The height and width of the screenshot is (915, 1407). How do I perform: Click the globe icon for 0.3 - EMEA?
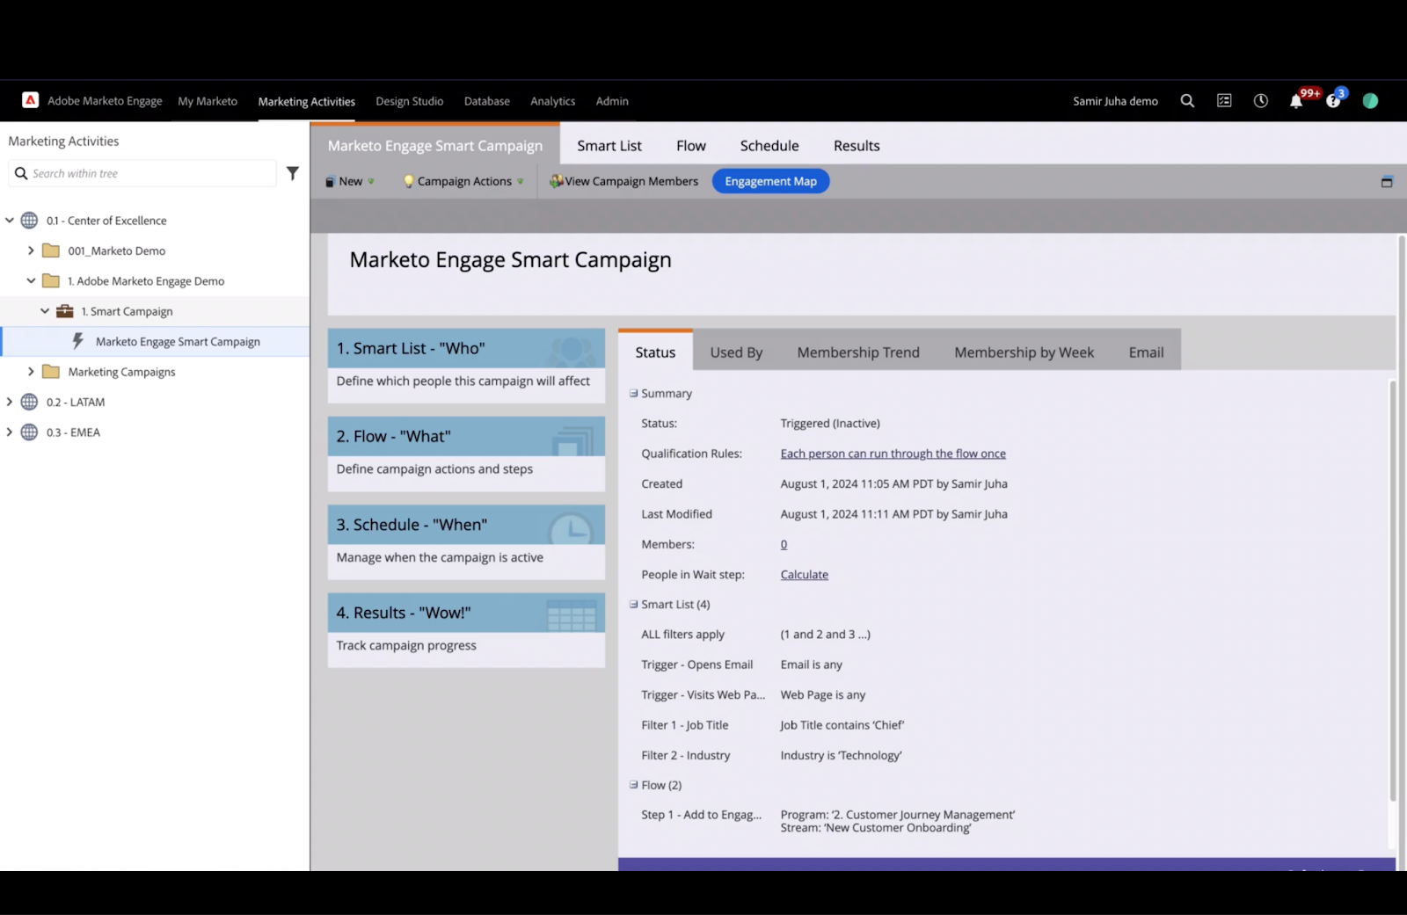coord(29,432)
